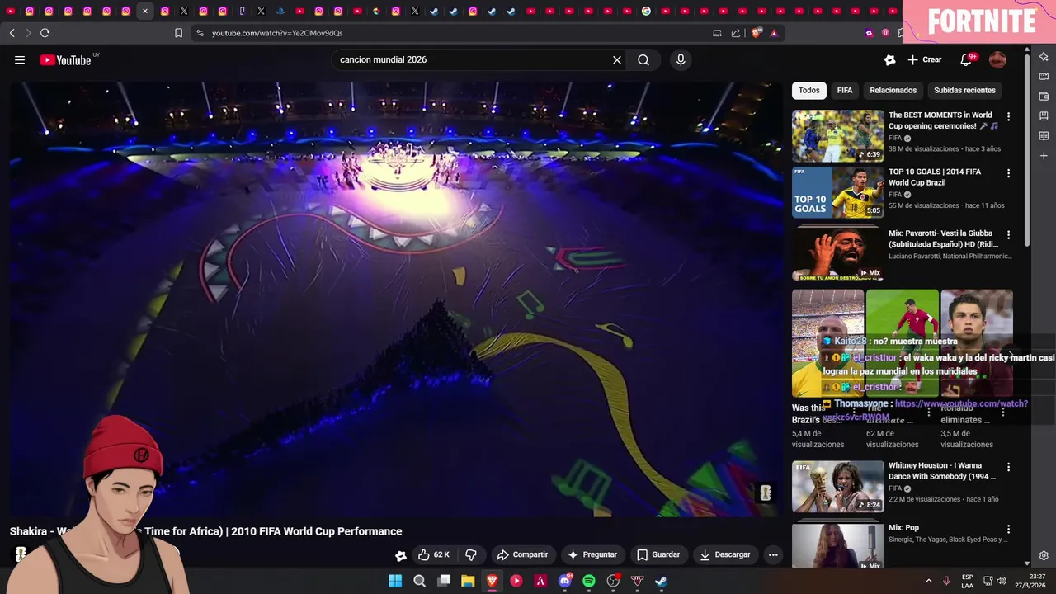The height and width of the screenshot is (594, 1056).
Task: Open the Crear create menu
Action: 925,59
